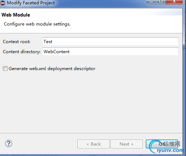Return using the Back button
The image size is (186, 156).
tap(94, 144)
